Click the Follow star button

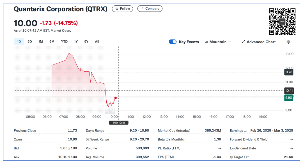point(123,9)
